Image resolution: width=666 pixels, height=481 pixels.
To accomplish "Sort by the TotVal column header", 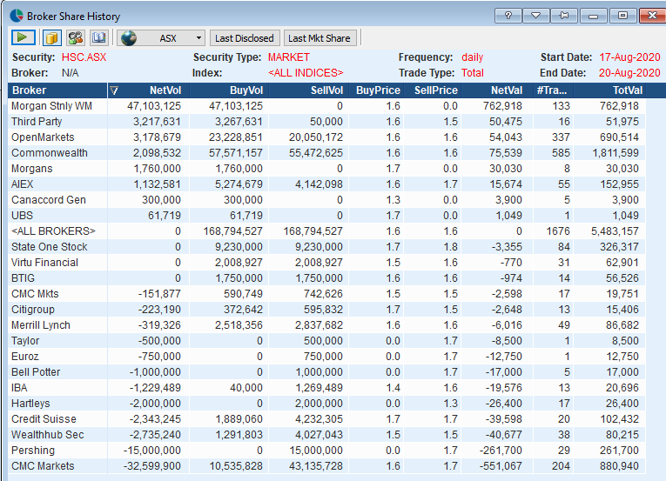I will 610,90.
